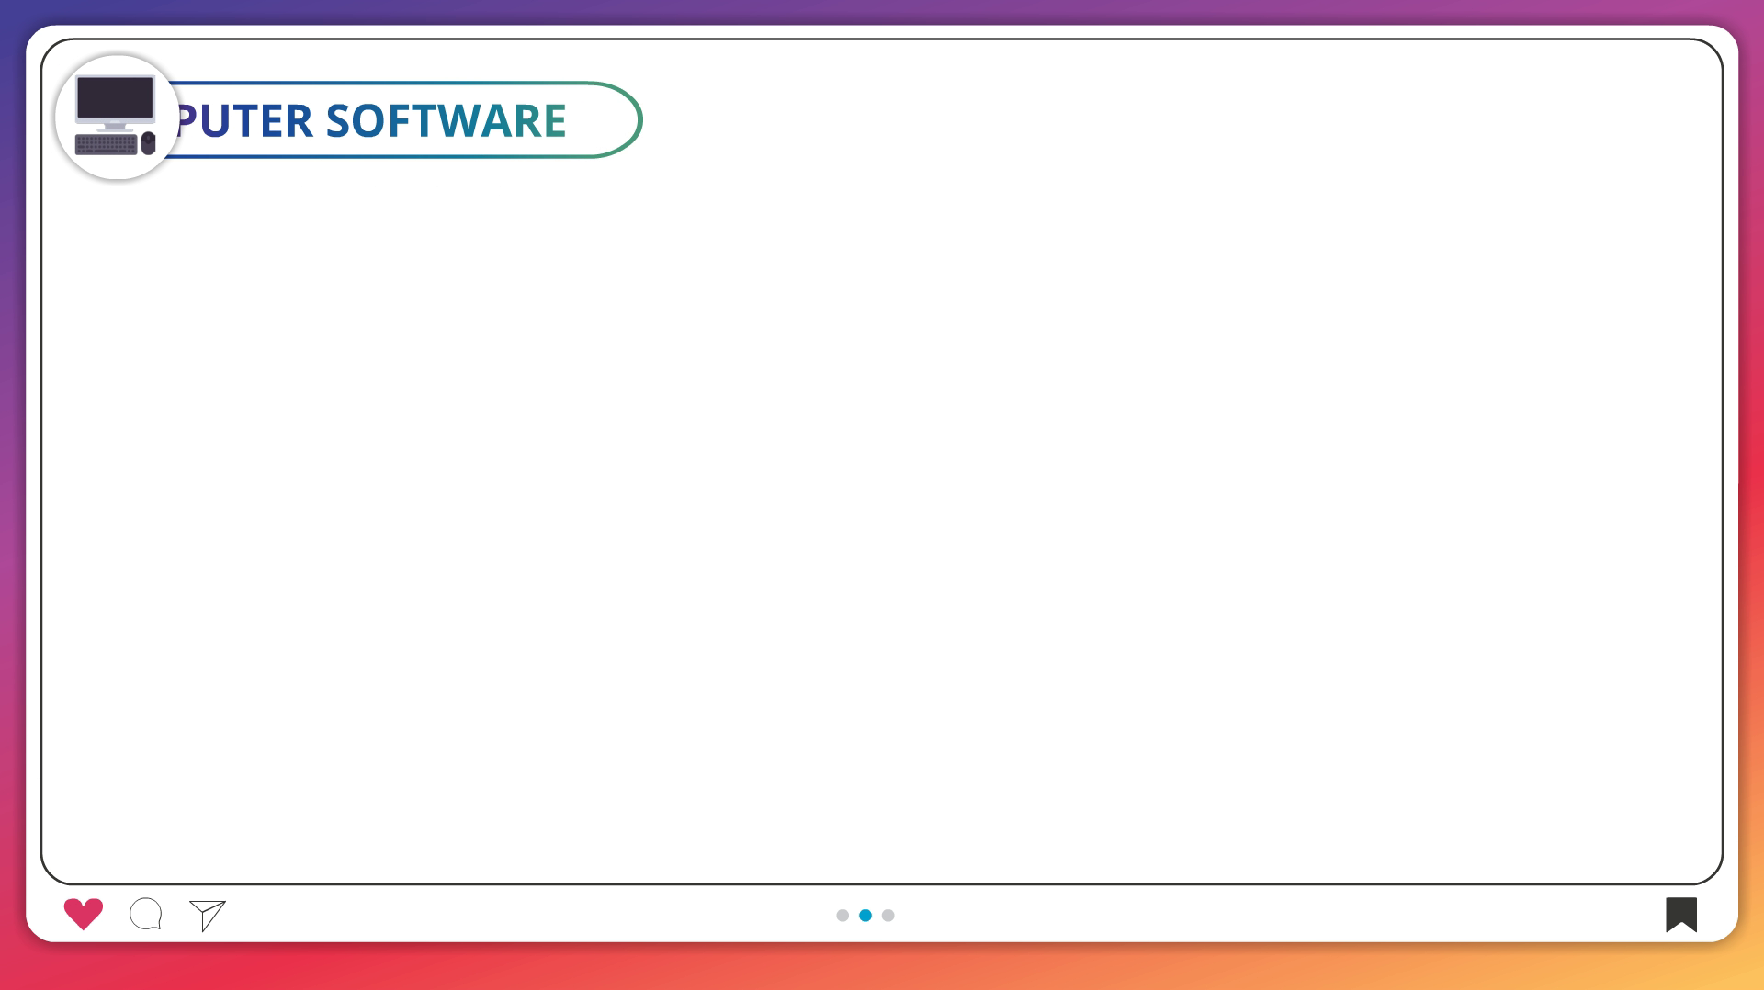The image size is (1764, 990).
Task: Click the paper plane share icon
Action: 208,915
